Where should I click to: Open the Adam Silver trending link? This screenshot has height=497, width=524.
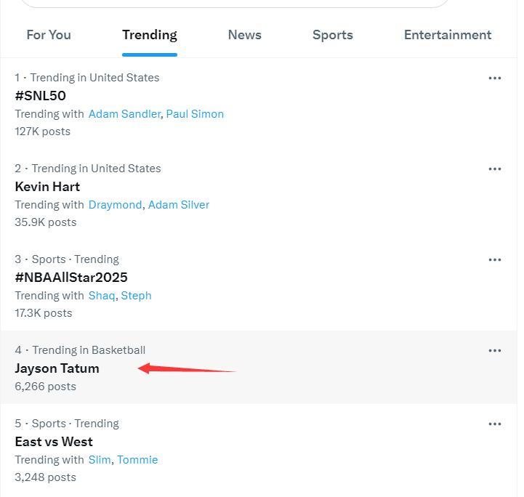click(179, 205)
